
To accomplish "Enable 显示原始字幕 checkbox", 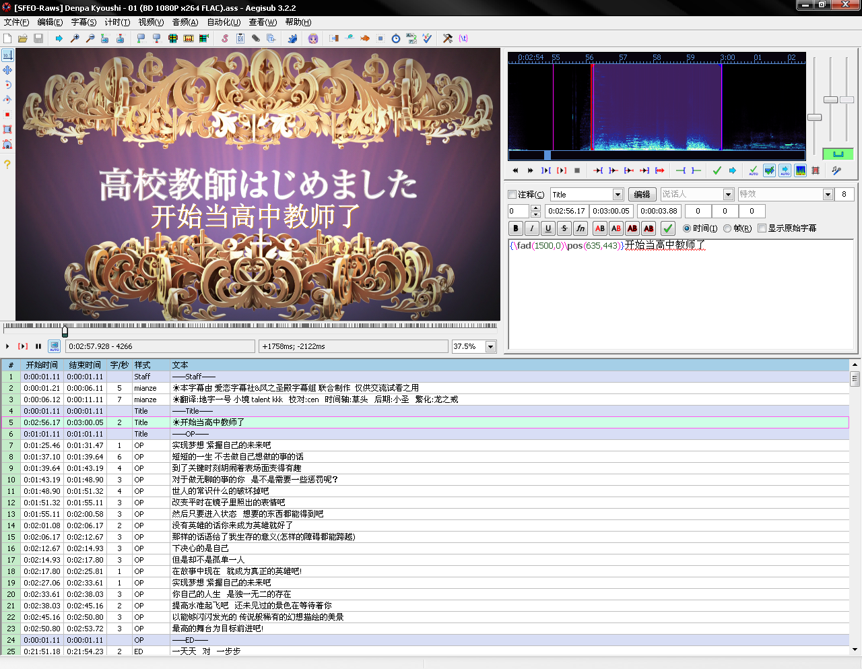I will point(762,228).
